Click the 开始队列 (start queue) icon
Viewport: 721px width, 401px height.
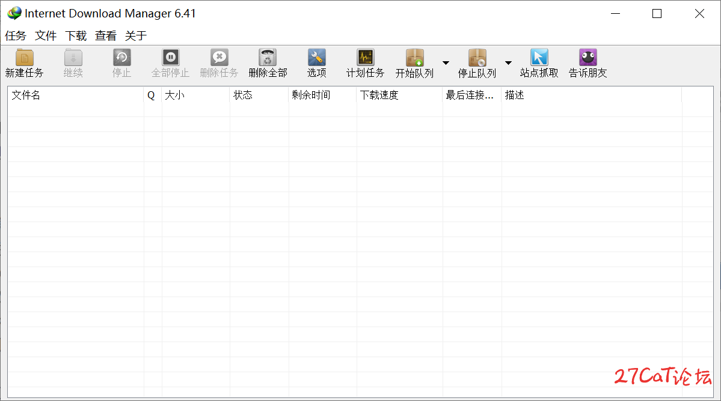pos(415,58)
